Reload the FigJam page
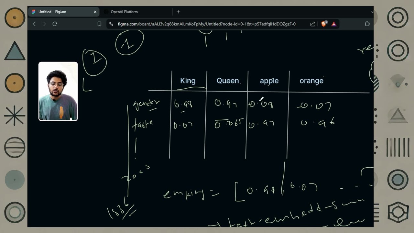This screenshot has height=233, width=414. pos(55,24)
